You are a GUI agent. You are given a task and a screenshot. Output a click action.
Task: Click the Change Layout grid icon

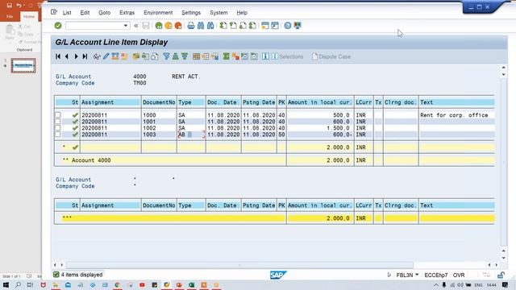pos(197,56)
